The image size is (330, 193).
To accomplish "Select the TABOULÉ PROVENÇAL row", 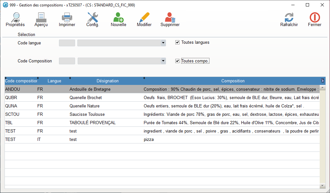I will click(92, 123).
